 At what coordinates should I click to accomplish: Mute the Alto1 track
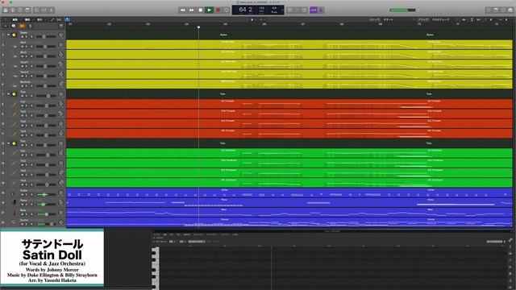pos(22,47)
